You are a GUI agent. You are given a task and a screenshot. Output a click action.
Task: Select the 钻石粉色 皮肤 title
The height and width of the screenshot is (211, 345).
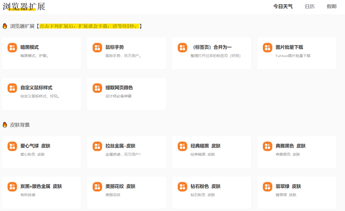(205, 186)
